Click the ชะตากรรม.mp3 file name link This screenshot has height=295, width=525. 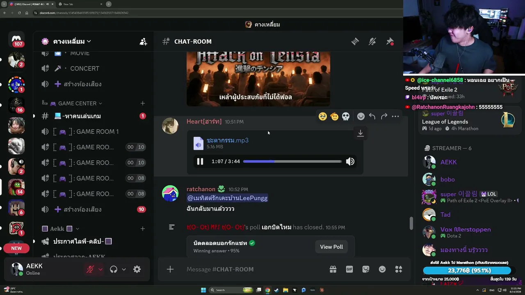[x=228, y=140]
